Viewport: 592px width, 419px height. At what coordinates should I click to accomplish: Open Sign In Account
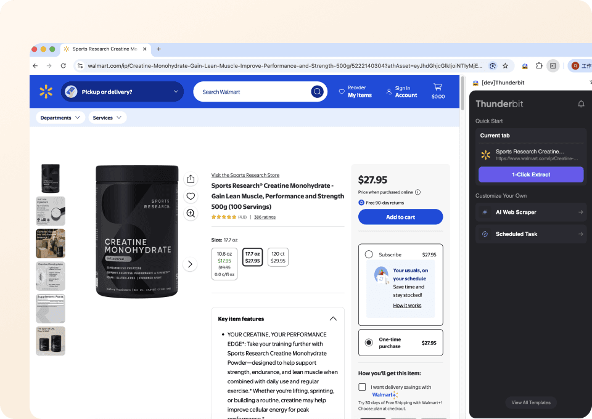coord(401,92)
